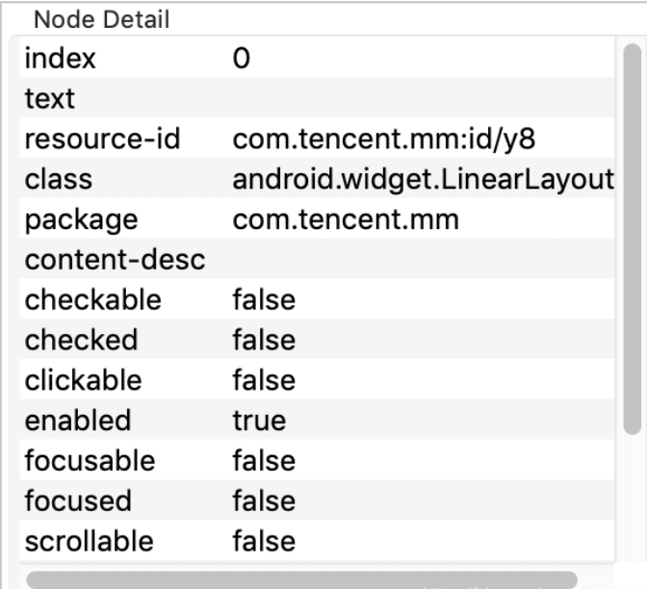The height and width of the screenshot is (589, 647).
Task: Click the checked row's false value
Action: tap(263, 340)
